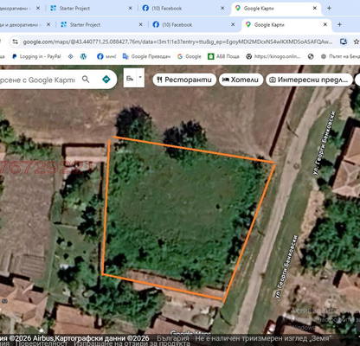360x346 pixels.
Task: Open the site information icon in address bar
Action: click(15, 42)
